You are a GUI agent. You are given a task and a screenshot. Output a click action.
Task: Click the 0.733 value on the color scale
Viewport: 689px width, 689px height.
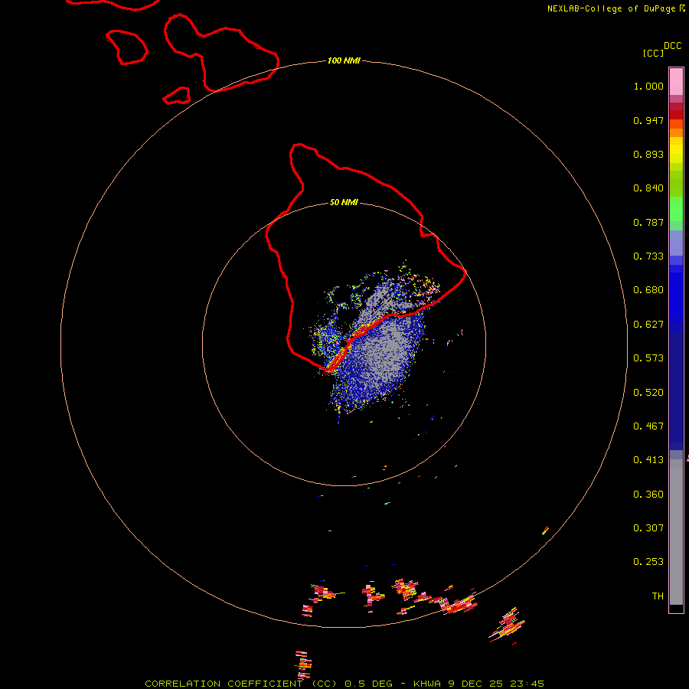[648, 256]
